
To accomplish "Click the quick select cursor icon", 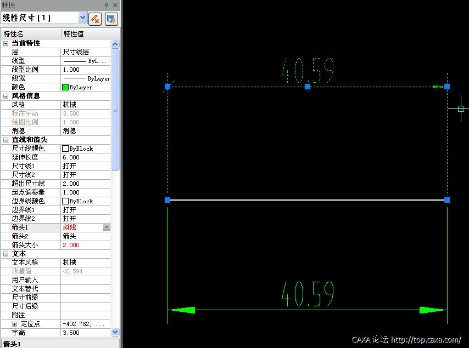I will coord(111,19).
